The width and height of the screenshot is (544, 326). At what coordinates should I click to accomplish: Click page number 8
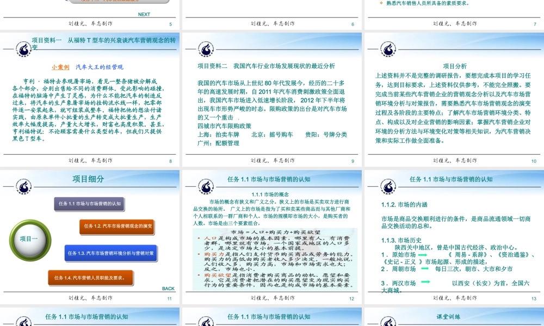[170, 161]
